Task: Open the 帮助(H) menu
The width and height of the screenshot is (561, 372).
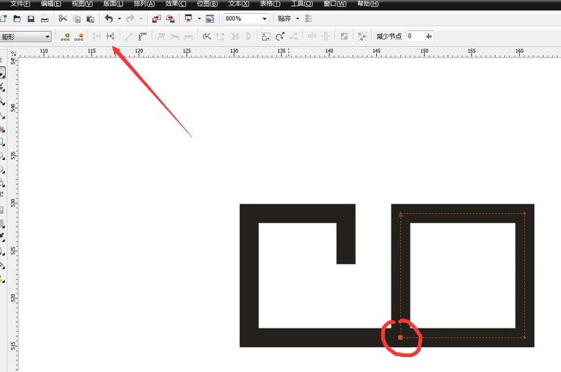Action: pos(368,3)
